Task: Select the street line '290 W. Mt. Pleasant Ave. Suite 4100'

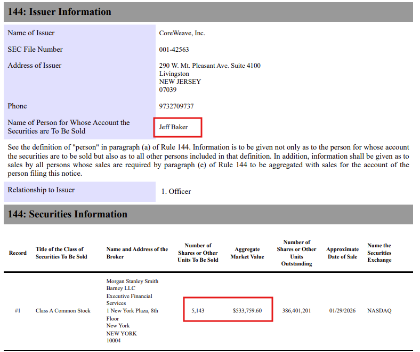Action: (209, 66)
